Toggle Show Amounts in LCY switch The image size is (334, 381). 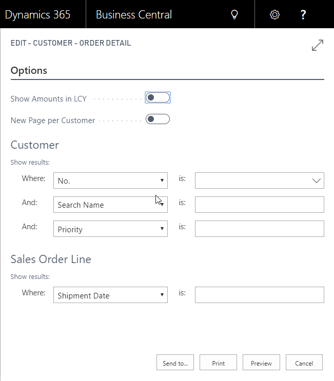point(158,97)
